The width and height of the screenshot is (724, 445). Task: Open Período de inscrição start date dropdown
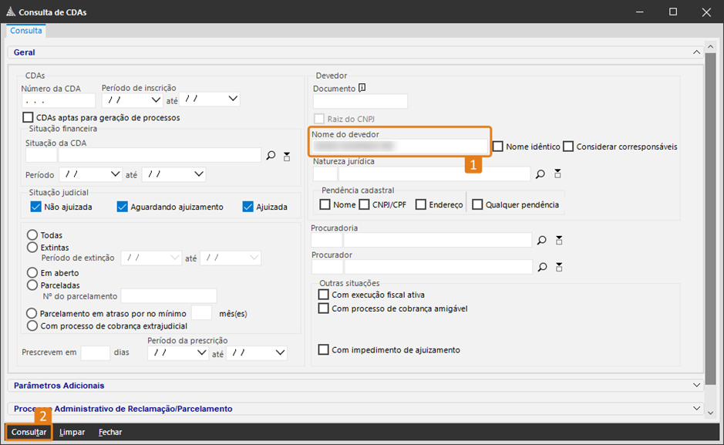pos(156,99)
